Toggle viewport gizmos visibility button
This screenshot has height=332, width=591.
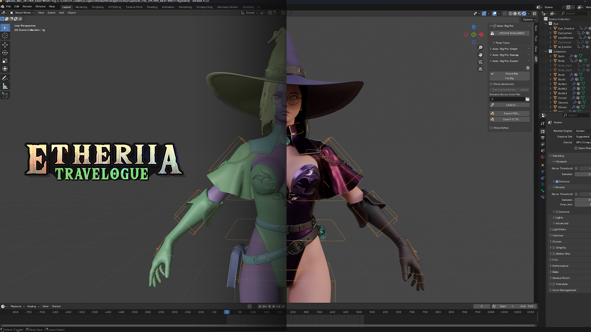coord(484,14)
